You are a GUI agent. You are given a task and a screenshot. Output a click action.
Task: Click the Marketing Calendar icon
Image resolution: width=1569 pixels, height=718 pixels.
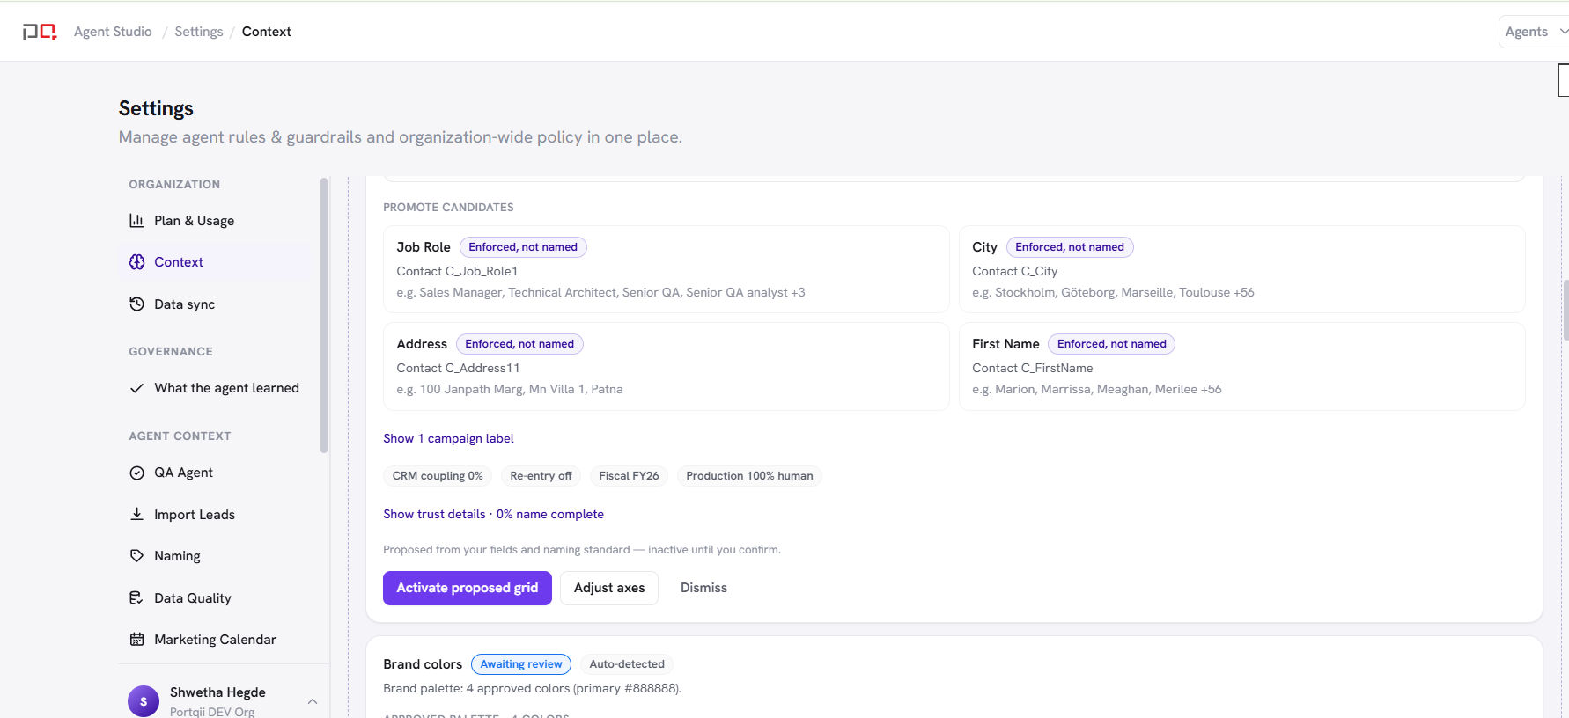[136, 640]
